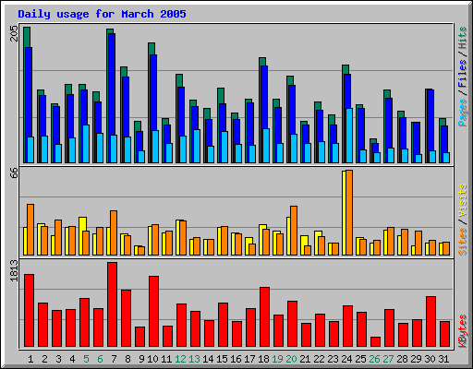Click the cyan Pages bar on day 5

click(x=86, y=144)
